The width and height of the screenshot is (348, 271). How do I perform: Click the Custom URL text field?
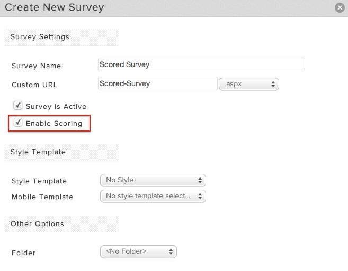[x=157, y=83]
